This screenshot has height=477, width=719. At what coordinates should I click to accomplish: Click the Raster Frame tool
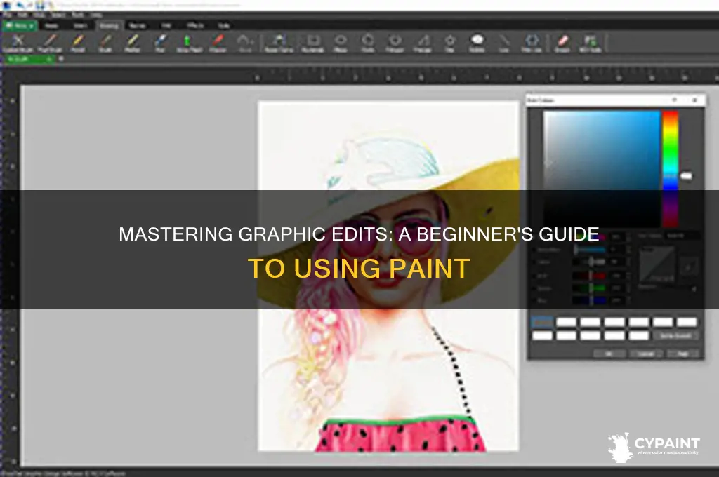coord(279,43)
